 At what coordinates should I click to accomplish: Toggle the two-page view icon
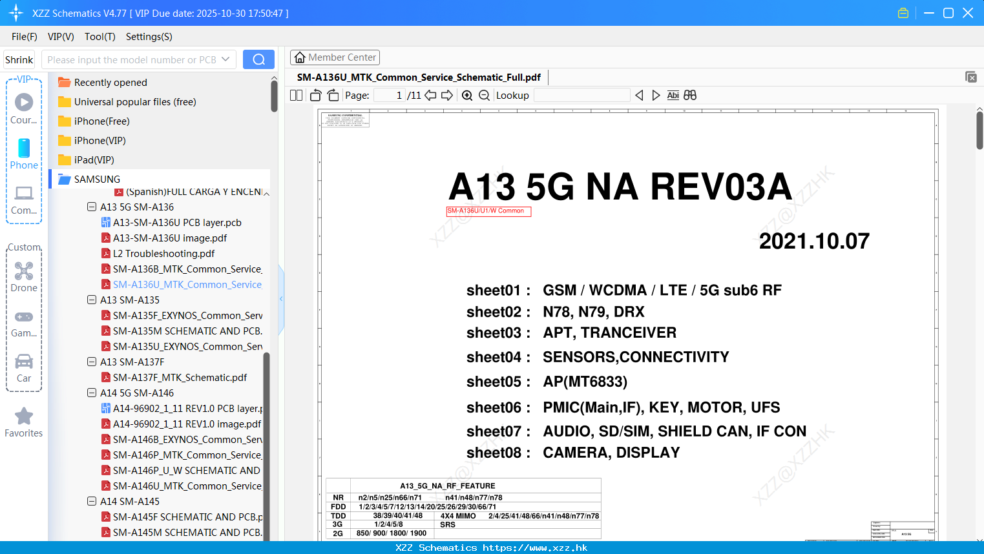pyautogui.click(x=296, y=96)
